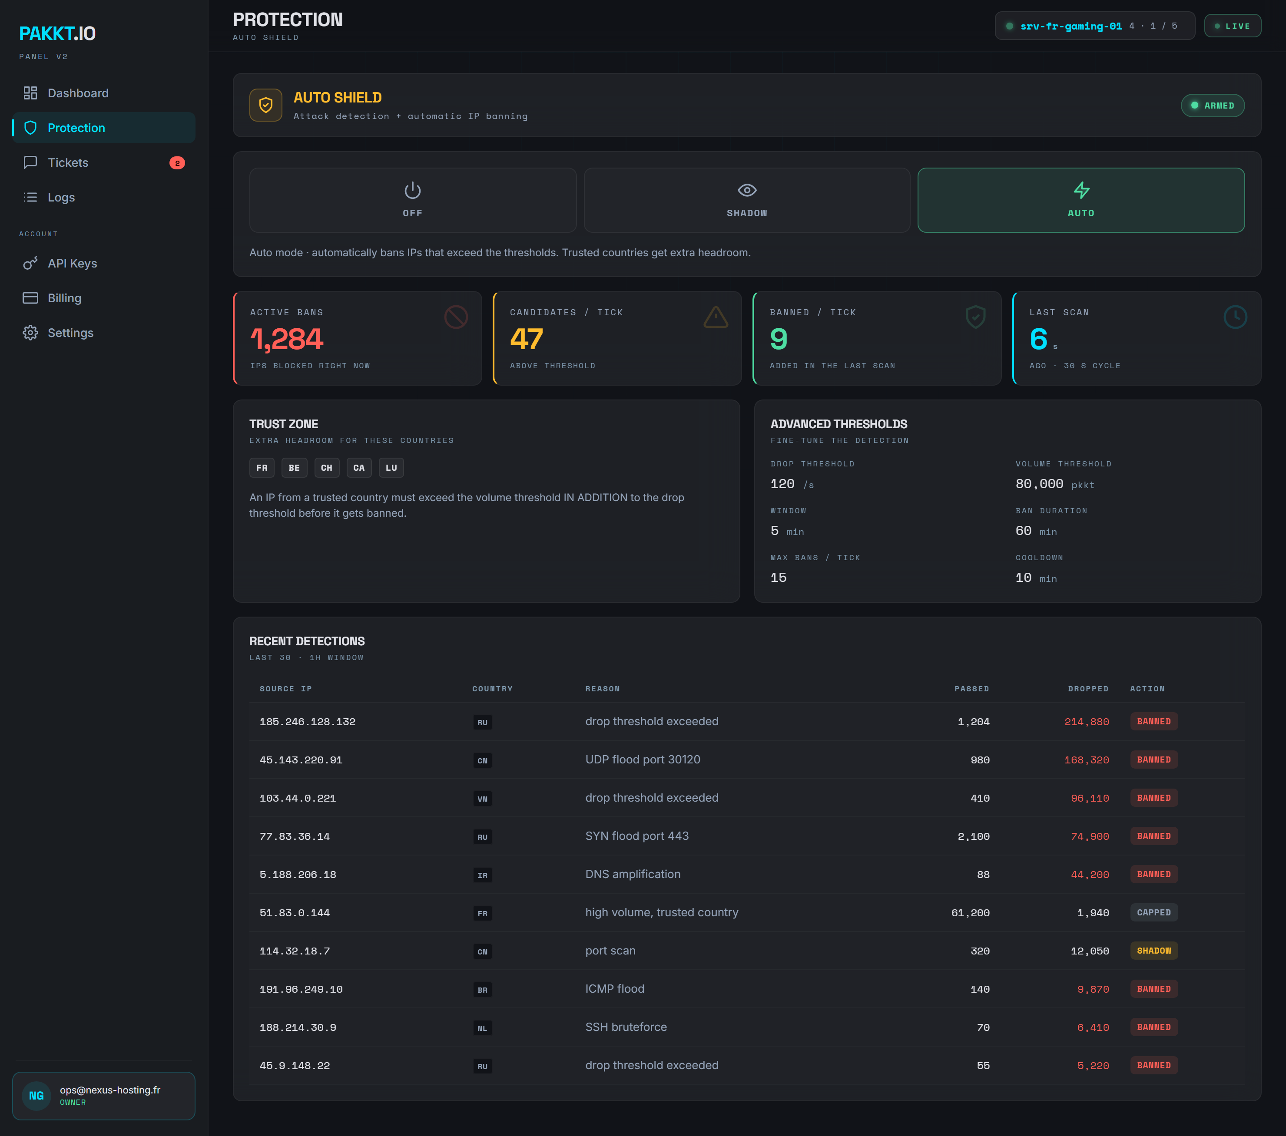Screen dimensions: 1286x1136
Task: Click the Logs list icon
Action: [x=30, y=197]
